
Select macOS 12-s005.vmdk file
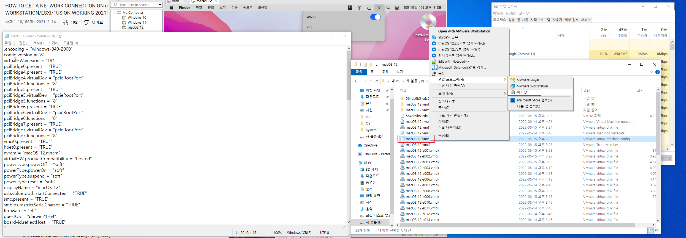(422, 174)
